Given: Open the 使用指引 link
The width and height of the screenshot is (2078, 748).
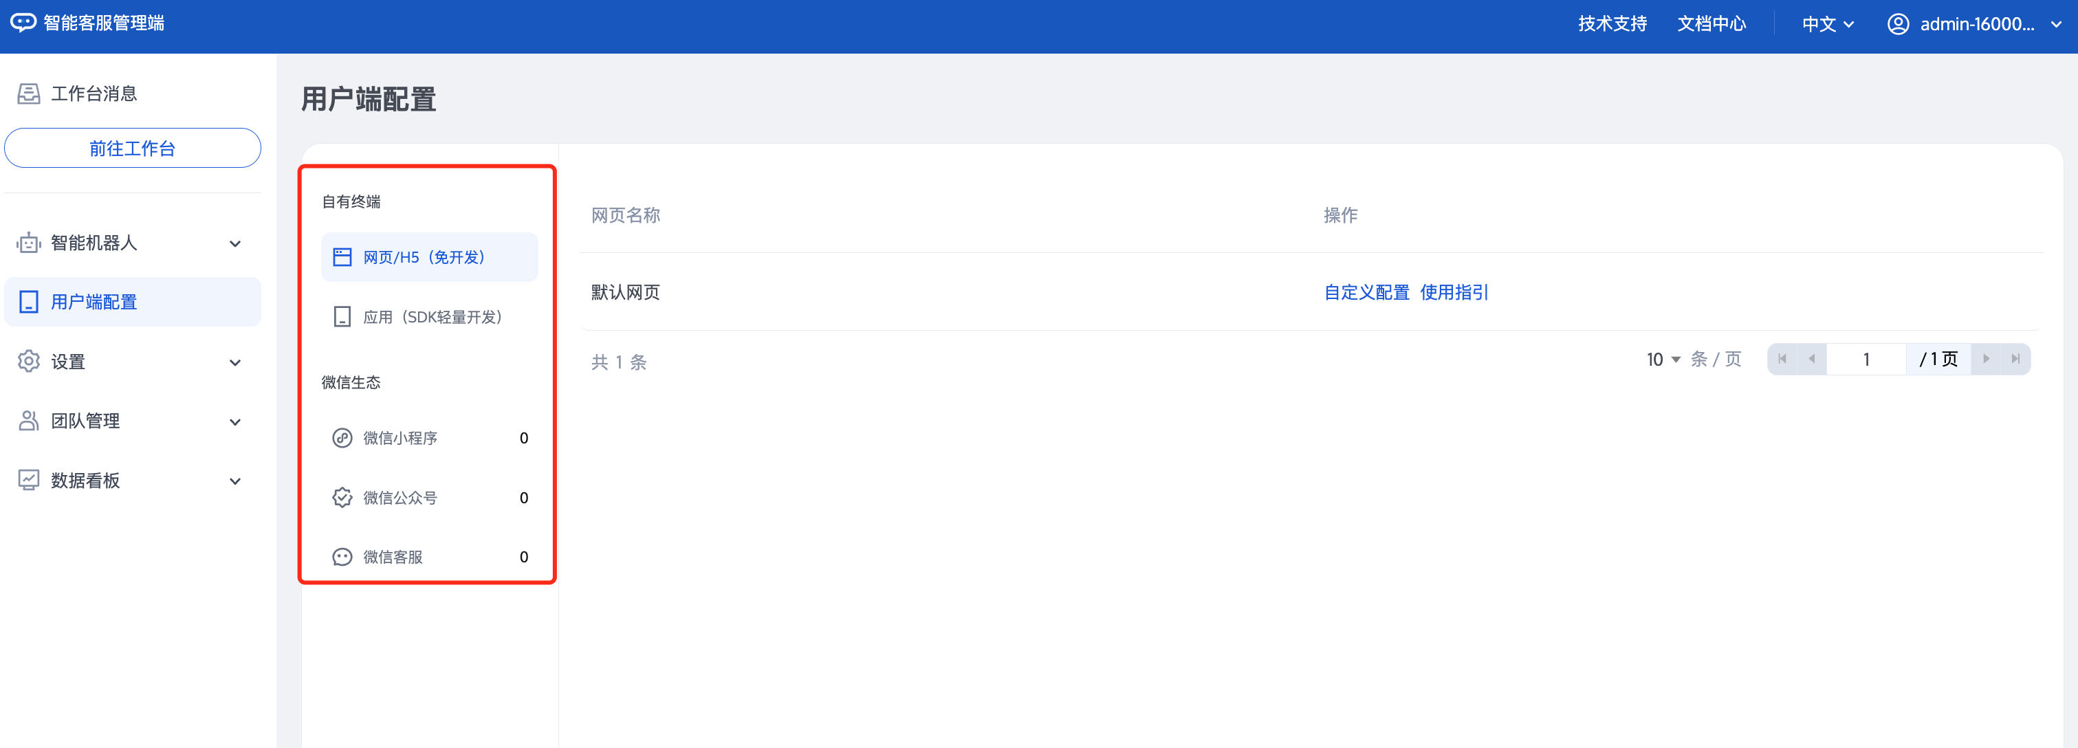Looking at the screenshot, I should (1454, 292).
